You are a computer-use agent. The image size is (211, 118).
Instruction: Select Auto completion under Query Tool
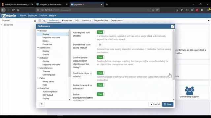pyautogui.click(x=50, y=92)
